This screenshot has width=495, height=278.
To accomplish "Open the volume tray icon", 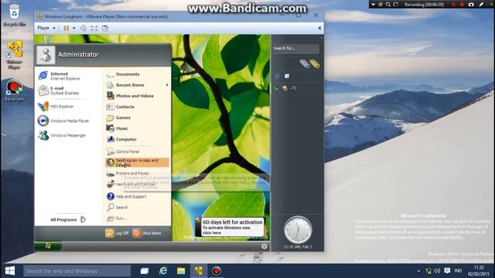I will point(437,271).
